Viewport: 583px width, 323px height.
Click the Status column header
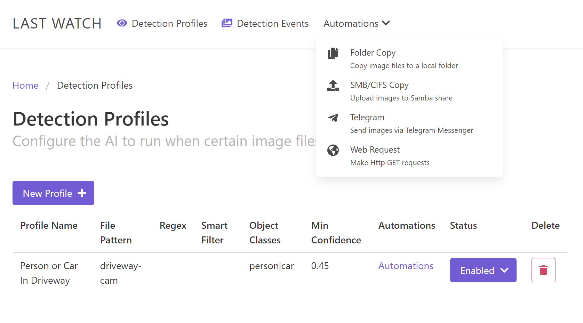pos(463,225)
